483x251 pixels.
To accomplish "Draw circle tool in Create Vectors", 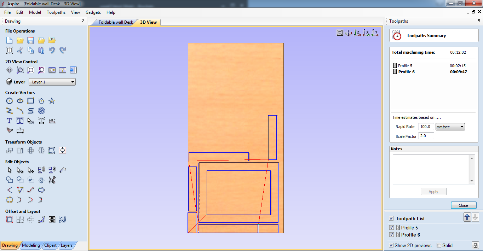I will 10,101.
